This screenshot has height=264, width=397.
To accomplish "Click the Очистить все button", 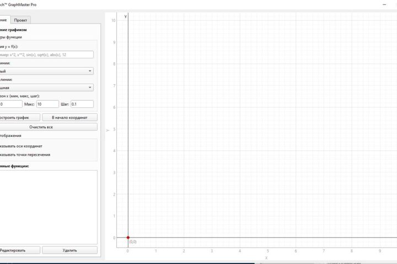I will coord(49,127).
